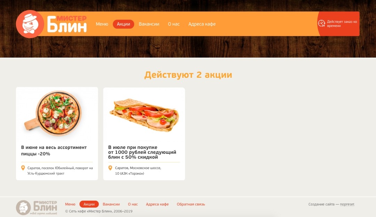Visit the nopreset site creator link

coord(347,204)
